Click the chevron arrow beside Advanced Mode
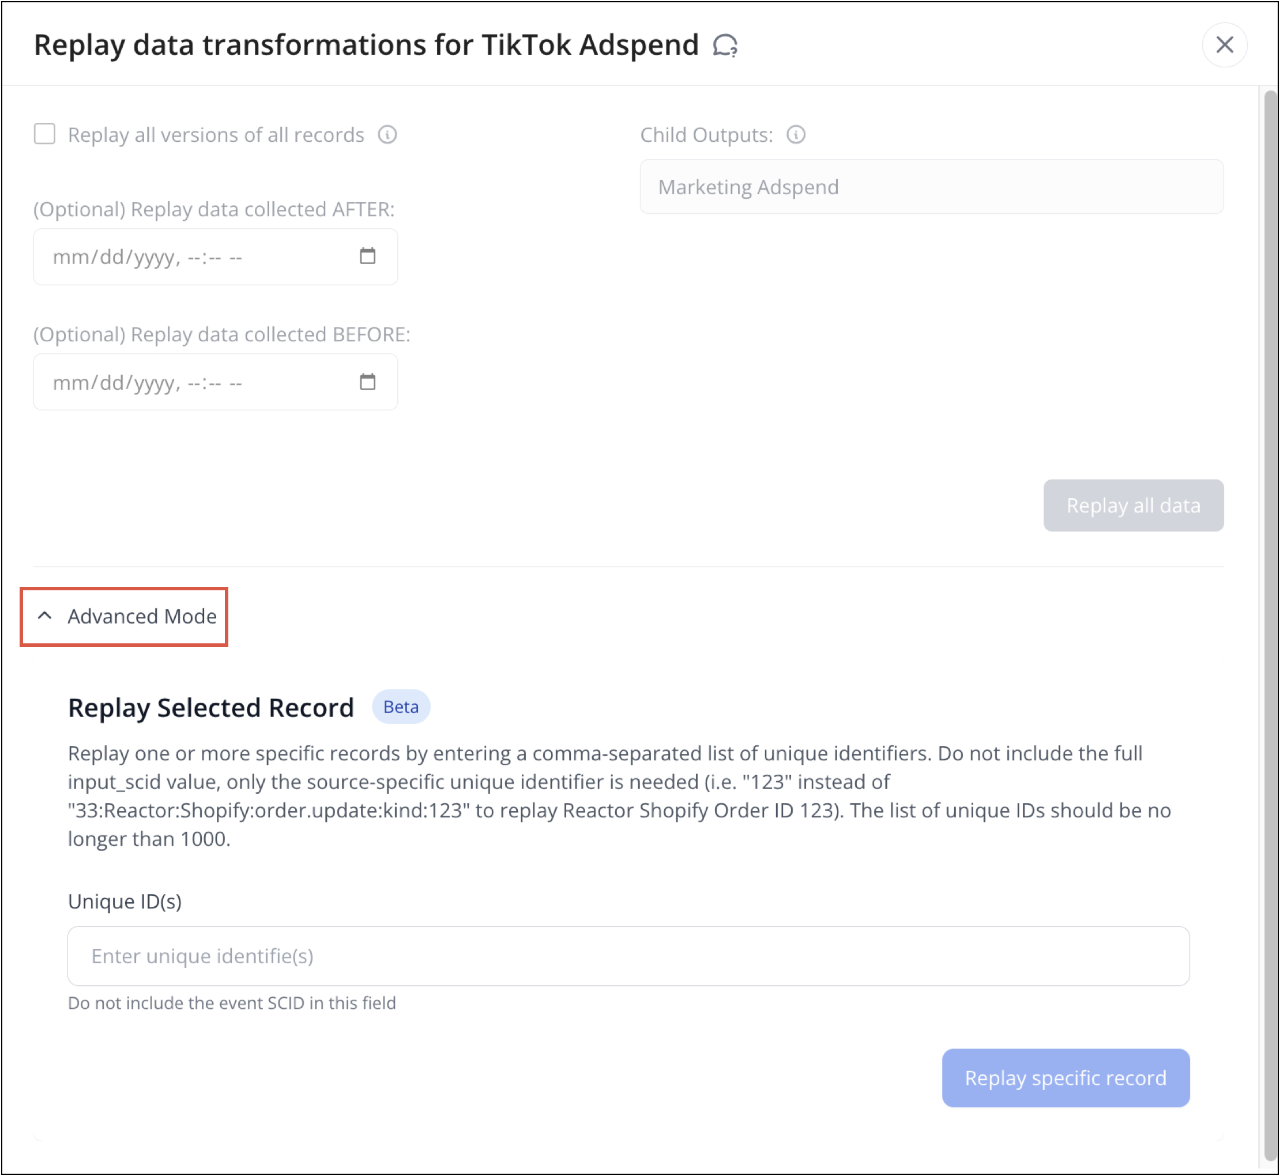Viewport: 1280px width, 1176px height. [x=44, y=616]
